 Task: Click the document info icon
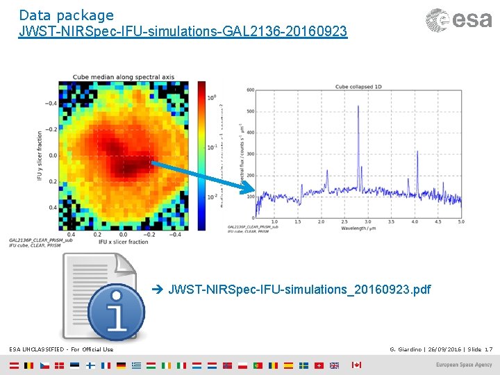click(x=103, y=297)
